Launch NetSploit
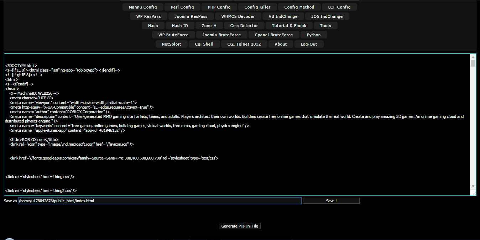 tap(171, 44)
